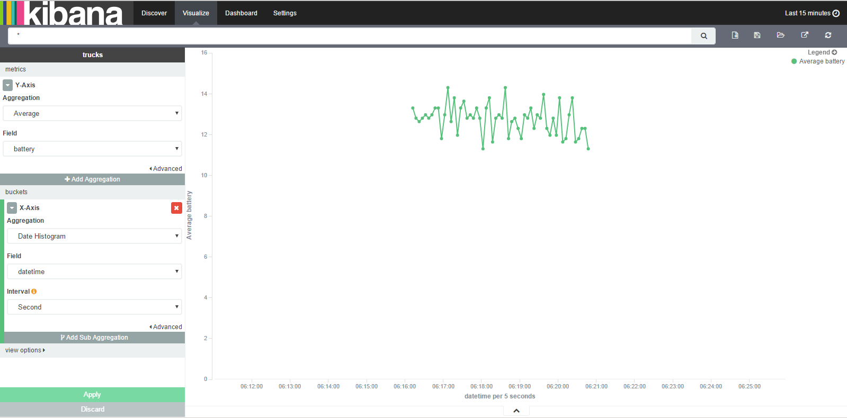Open the Second interval dropdown
Image resolution: width=847 pixels, height=418 pixels.
[94, 307]
